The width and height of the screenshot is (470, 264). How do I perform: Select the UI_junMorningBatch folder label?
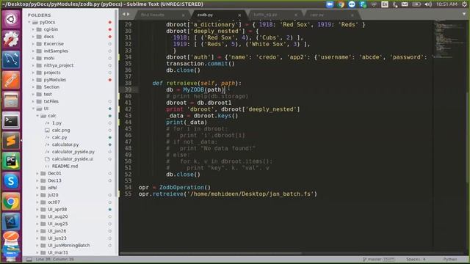pos(68,245)
